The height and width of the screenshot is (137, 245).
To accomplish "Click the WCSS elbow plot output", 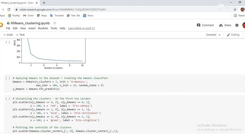I will [50, 54].
